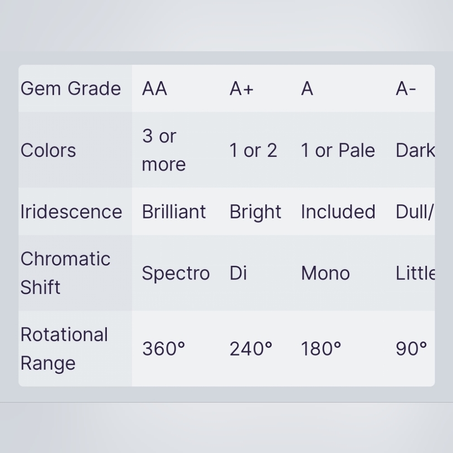Image resolution: width=453 pixels, height=453 pixels.
Task: Select the '1 or 2' colors cell
Action: pos(253,150)
